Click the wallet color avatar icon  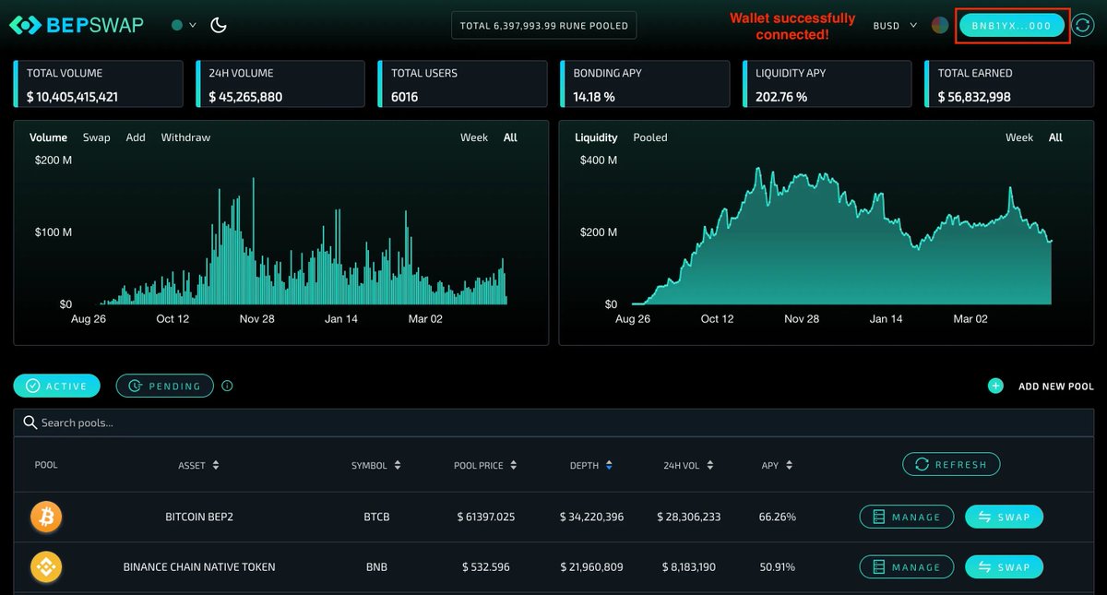pos(939,25)
